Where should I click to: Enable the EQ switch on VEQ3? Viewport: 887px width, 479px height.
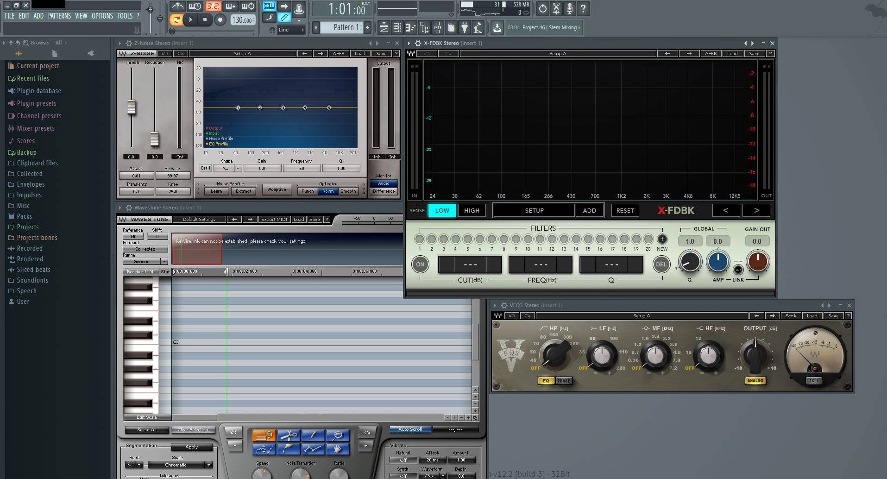pos(546,381)
